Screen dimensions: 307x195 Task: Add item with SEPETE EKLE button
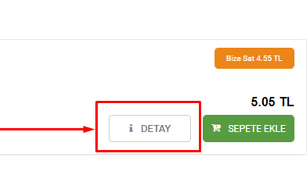click(x=248, y=129)
